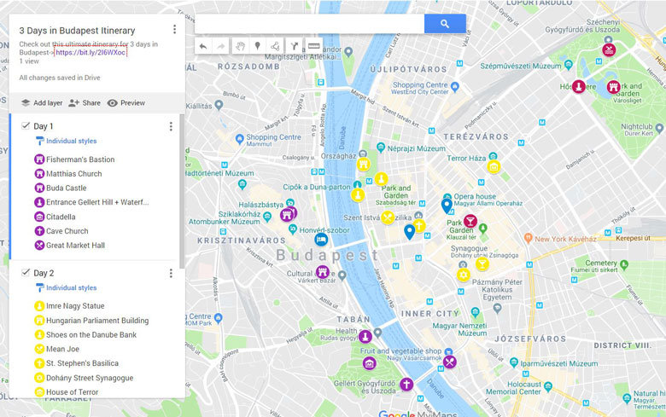
Task: Select Buda Castle in the list
Action: (67, 188)
